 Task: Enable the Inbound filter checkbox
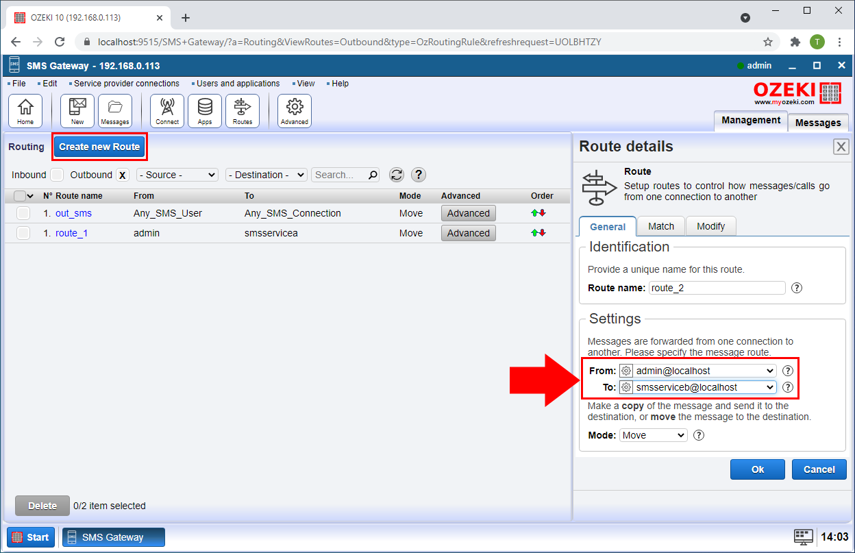click(57, 175)
